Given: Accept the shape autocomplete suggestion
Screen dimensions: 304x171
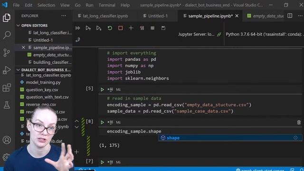Looking at the screenshot, I should coord(230,138).
